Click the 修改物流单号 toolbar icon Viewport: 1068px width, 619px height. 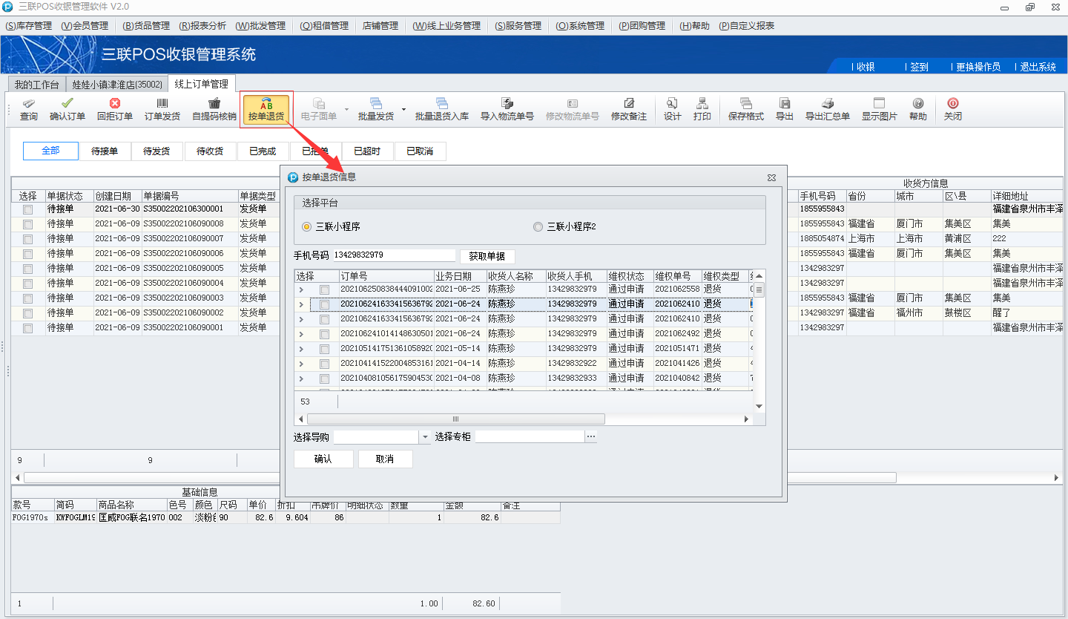[573, 109]
